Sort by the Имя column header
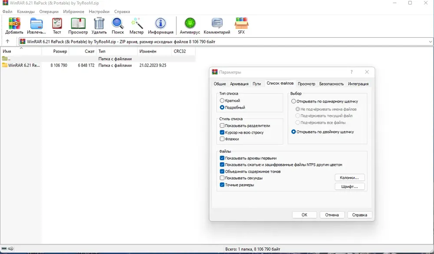 click(21, 51)
